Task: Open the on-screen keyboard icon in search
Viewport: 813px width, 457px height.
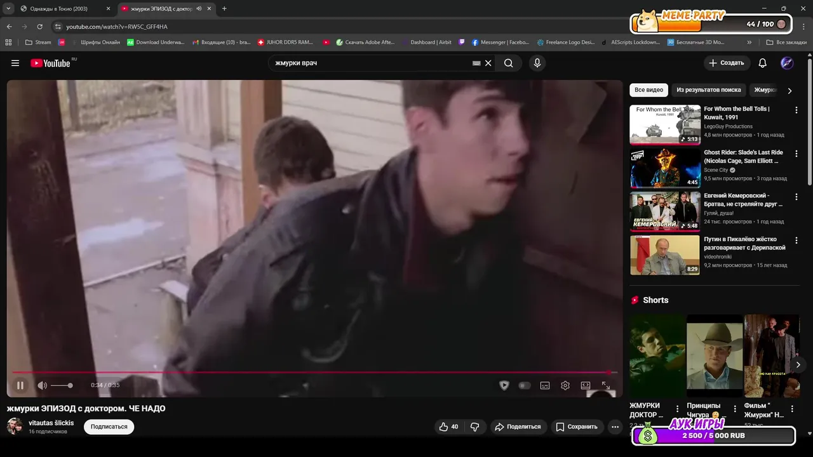Action: [x=476, y=63]
